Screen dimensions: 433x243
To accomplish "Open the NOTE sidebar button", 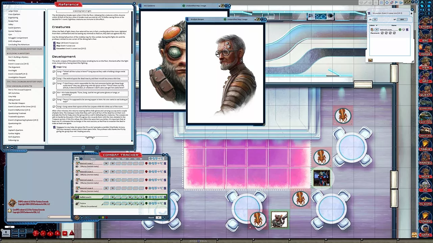I will pyautogui.click(x=425, y=172).
